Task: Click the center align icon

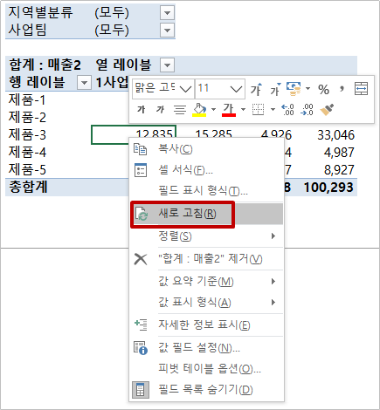Action: pyautogui.click(x=180, y=110)
